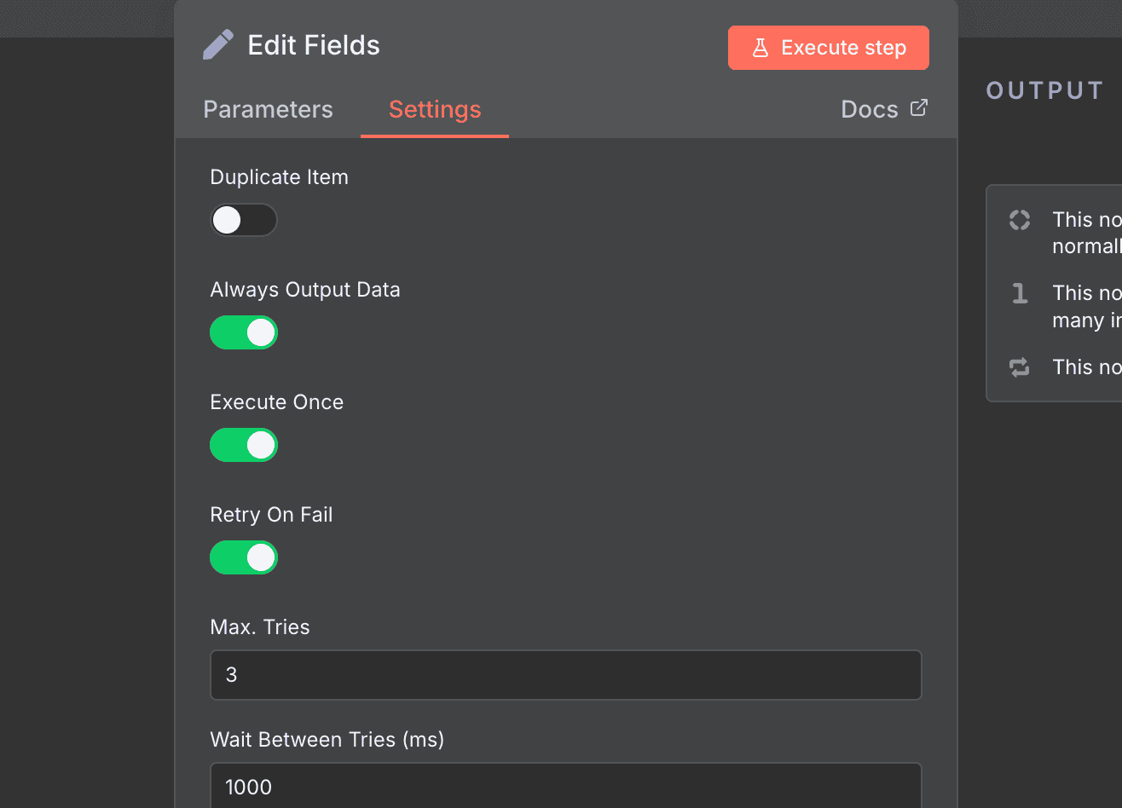The height and width of the screenshot is (808, 1122).
Task: Open the Docs link
Action: (870, 109)
